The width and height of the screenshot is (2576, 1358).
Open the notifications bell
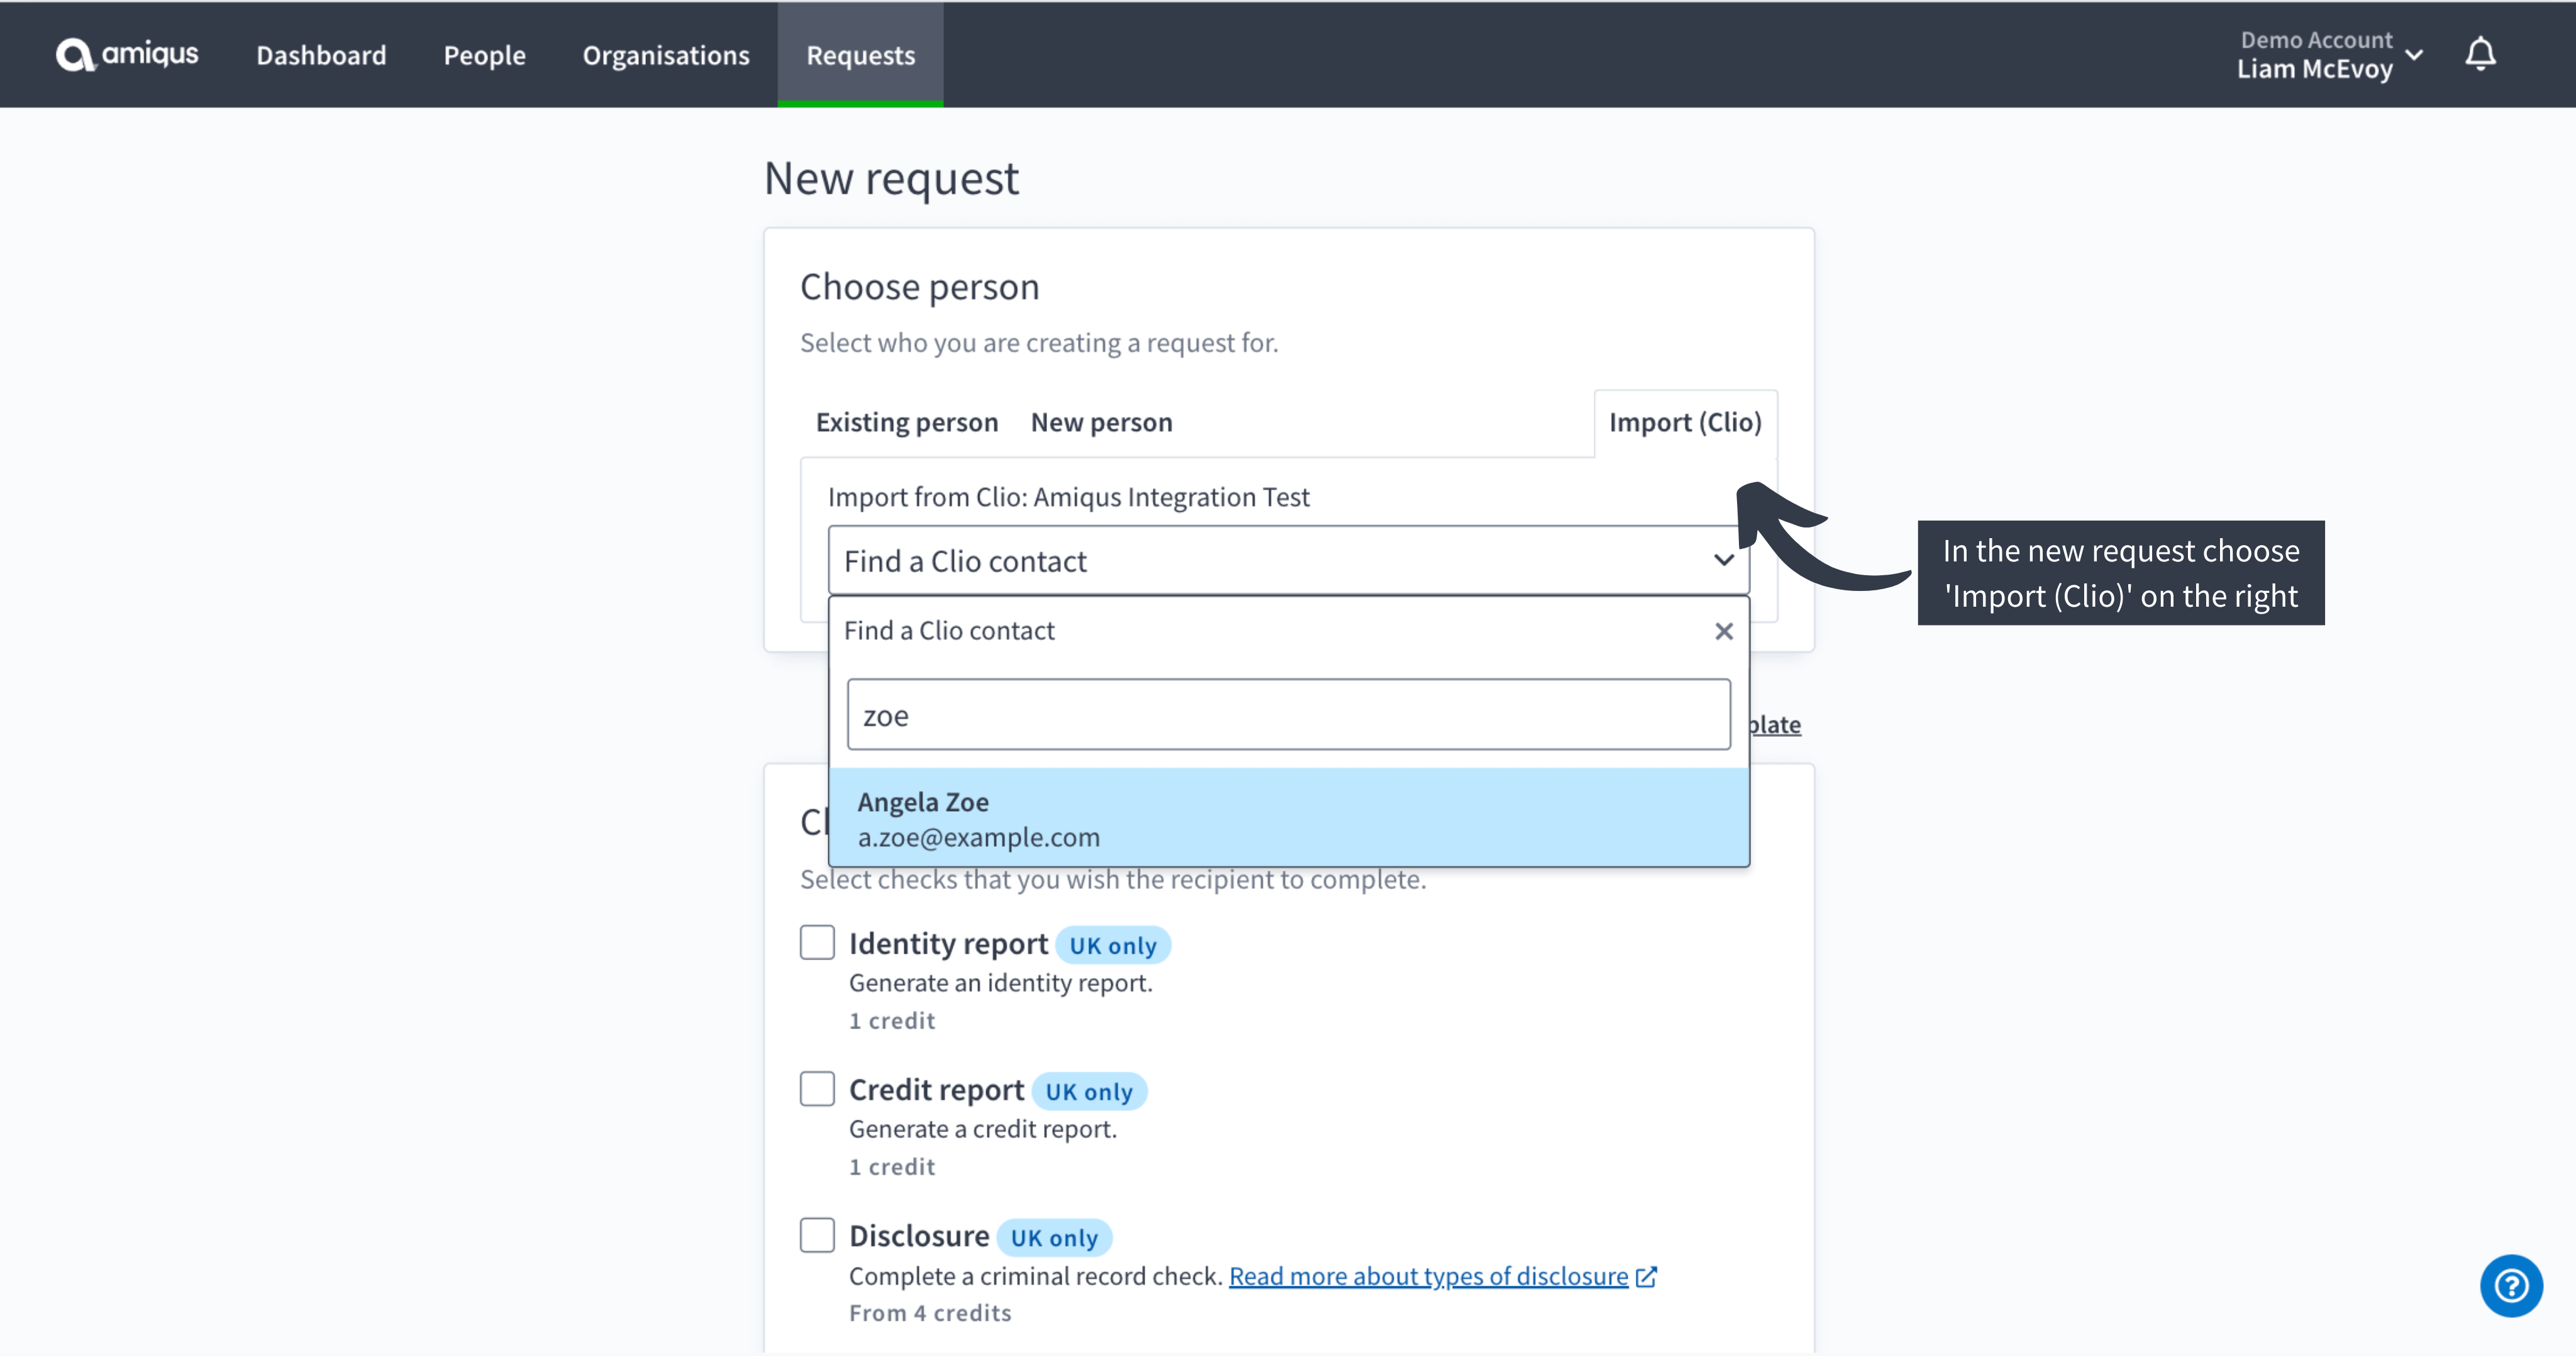pos(2480,54)
